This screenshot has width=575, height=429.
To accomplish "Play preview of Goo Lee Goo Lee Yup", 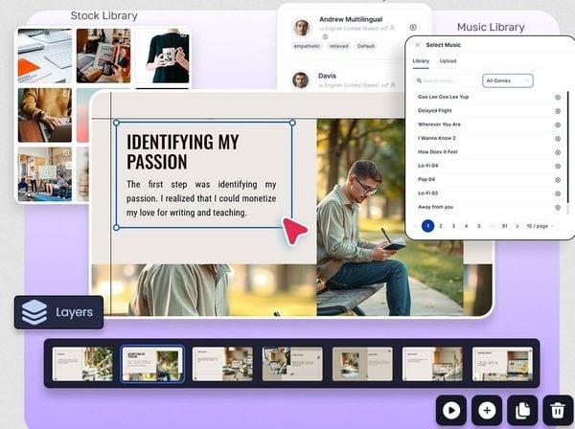I will click(558, 97).
